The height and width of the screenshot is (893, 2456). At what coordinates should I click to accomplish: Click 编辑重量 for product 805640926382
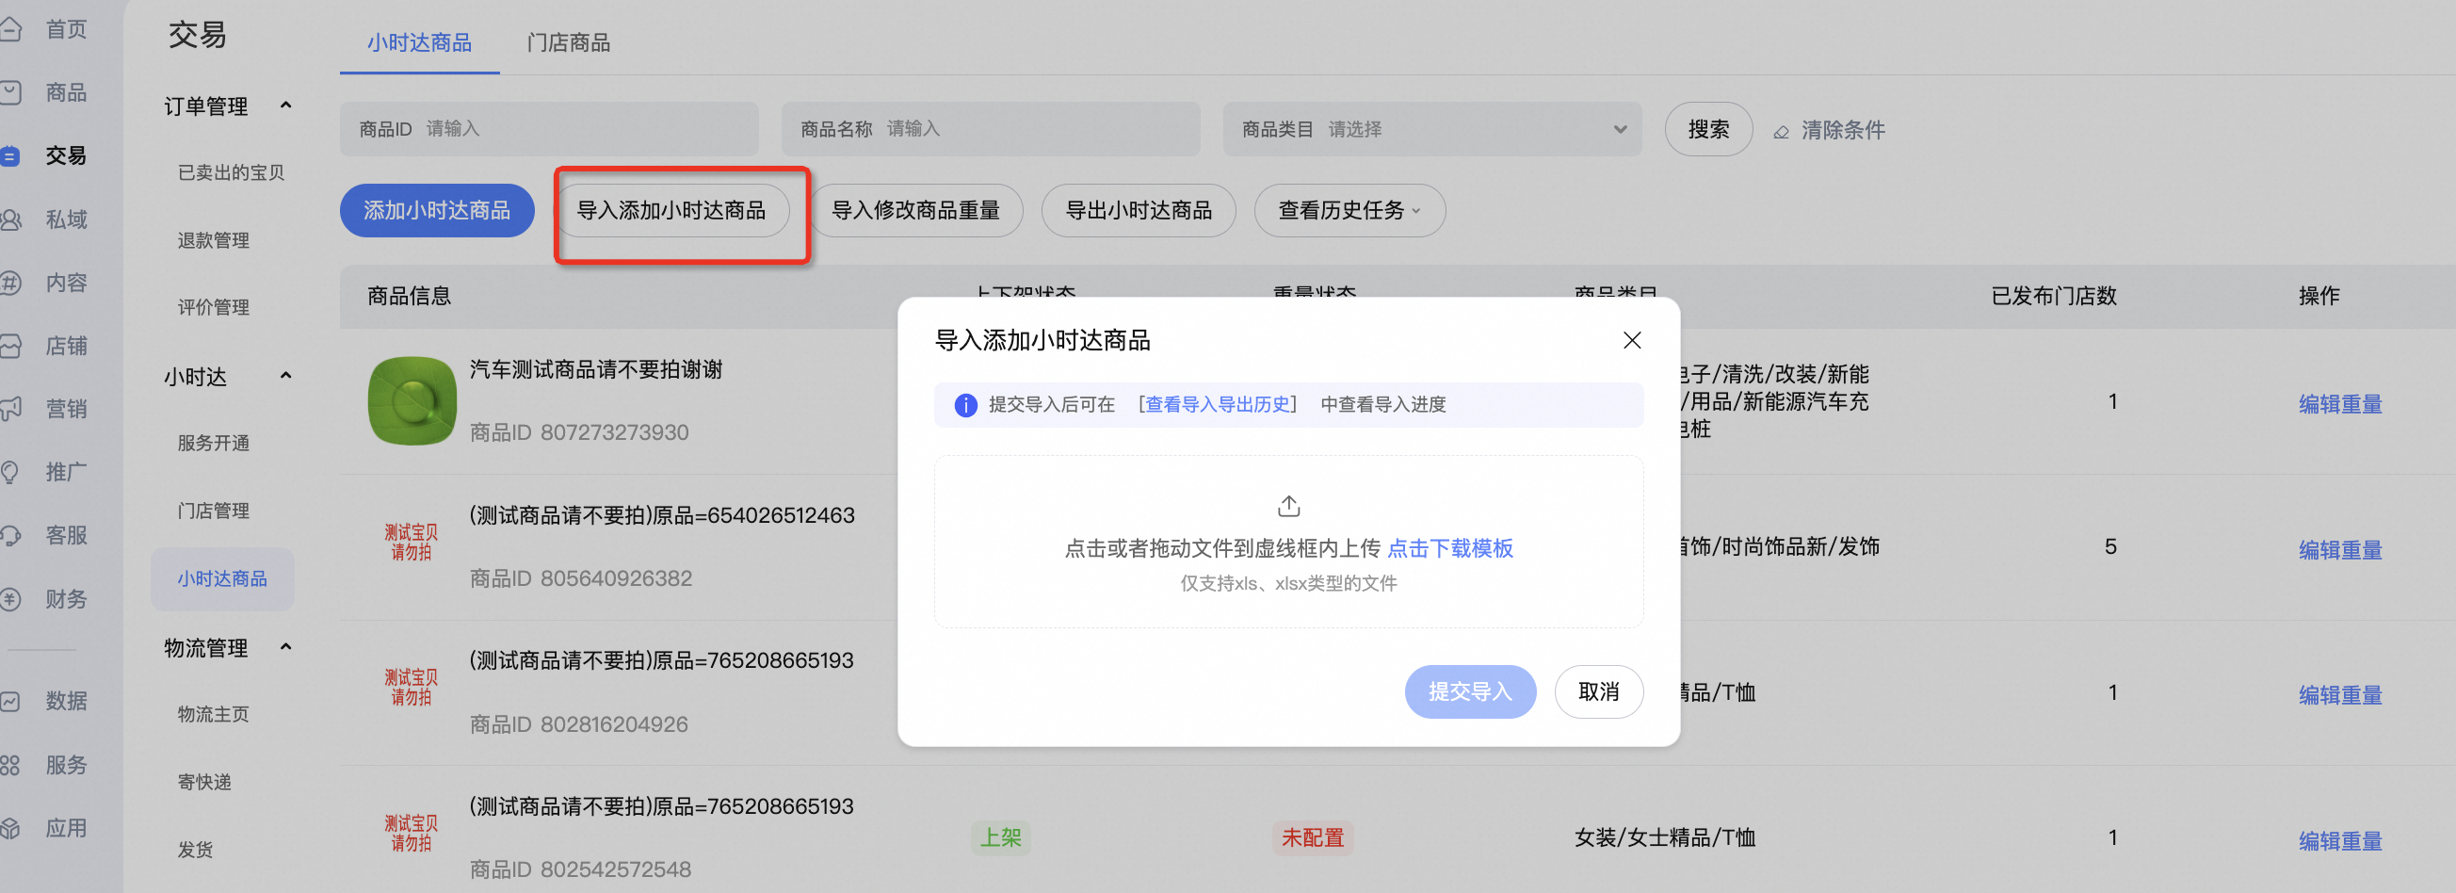click(x=2339, y=550)
